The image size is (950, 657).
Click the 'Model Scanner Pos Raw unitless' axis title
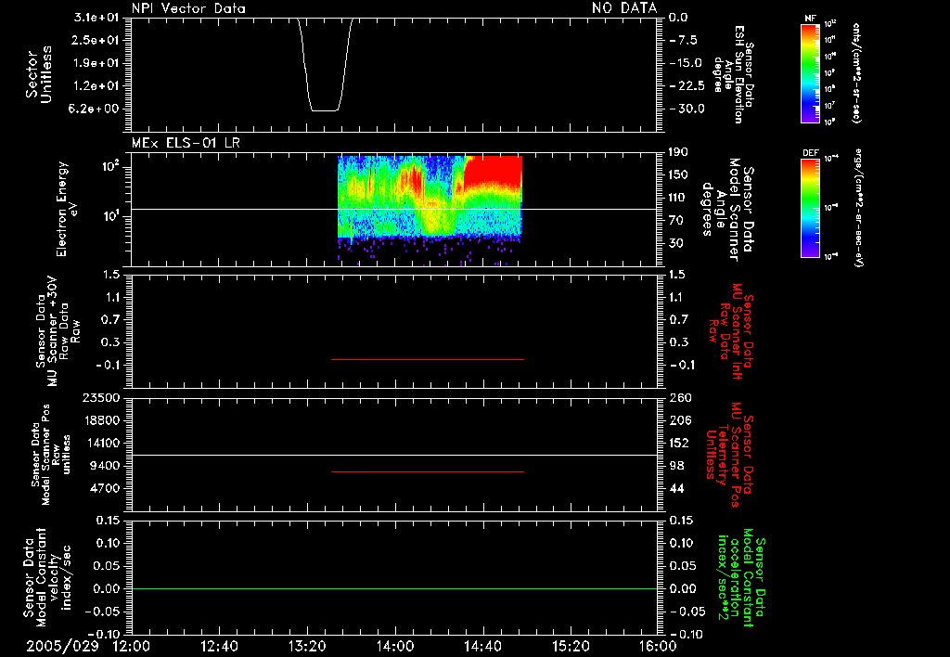(51, 455)
